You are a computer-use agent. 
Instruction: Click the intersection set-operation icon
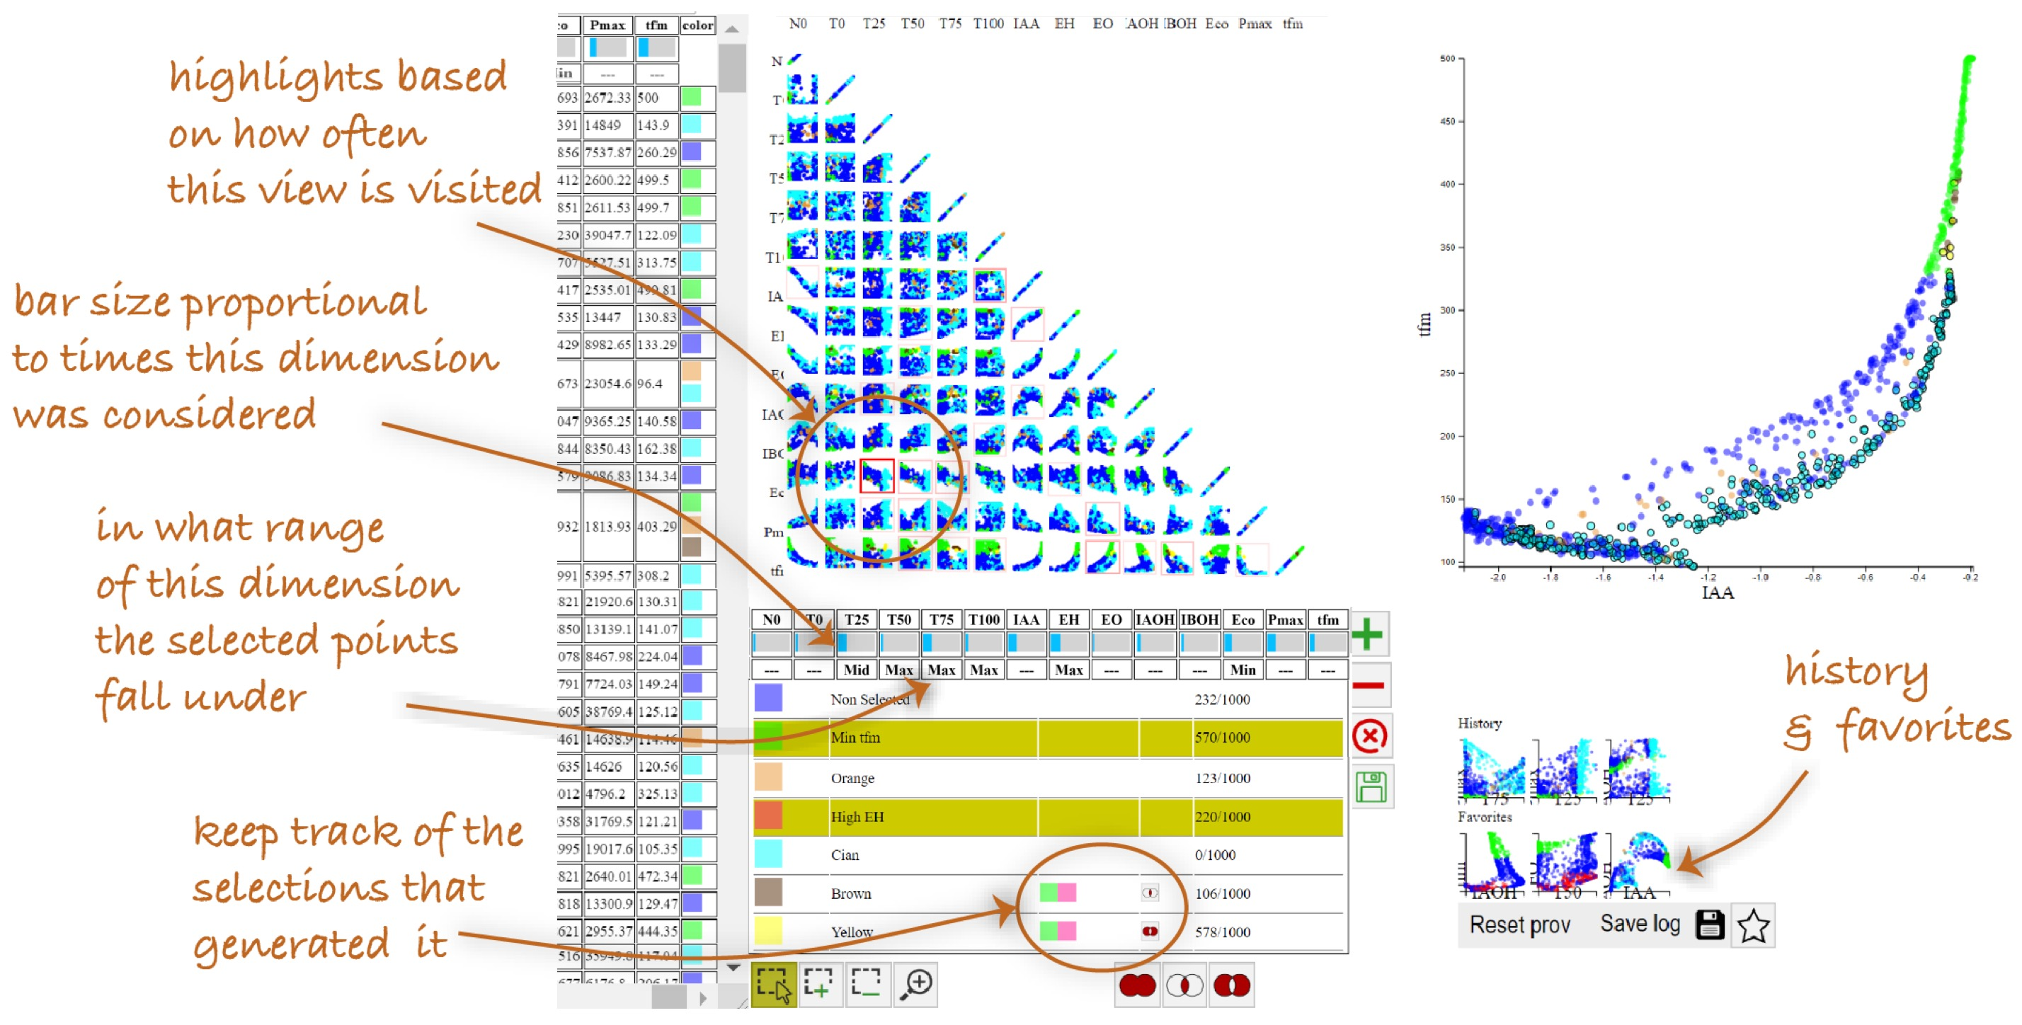point(1184,985)
